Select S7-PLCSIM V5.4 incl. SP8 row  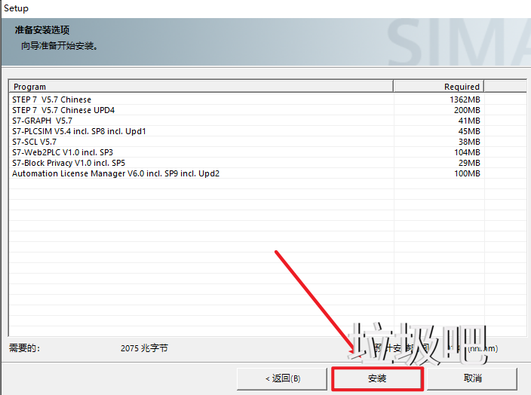tap(78, 131)
